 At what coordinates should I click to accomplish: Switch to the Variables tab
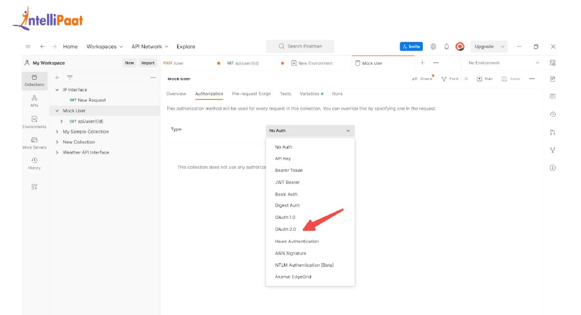click(311, 94)
